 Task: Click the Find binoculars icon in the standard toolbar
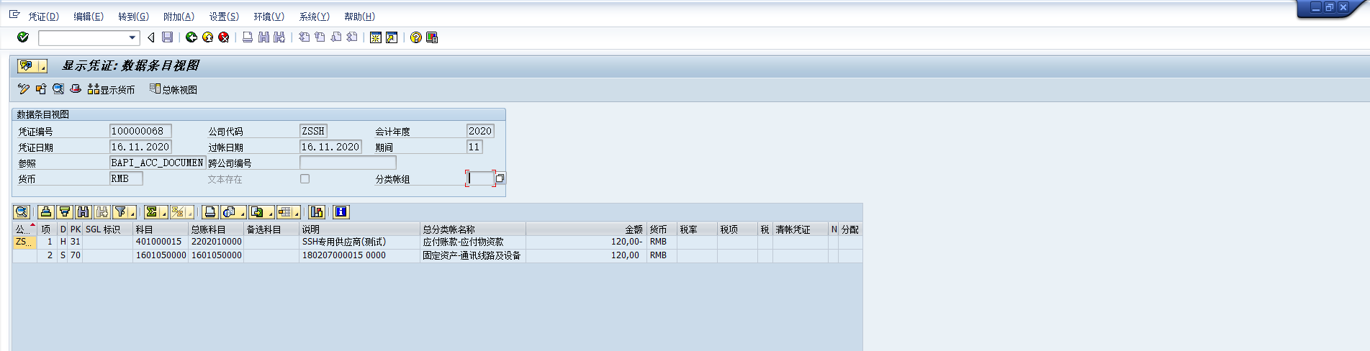pos(263,37)
